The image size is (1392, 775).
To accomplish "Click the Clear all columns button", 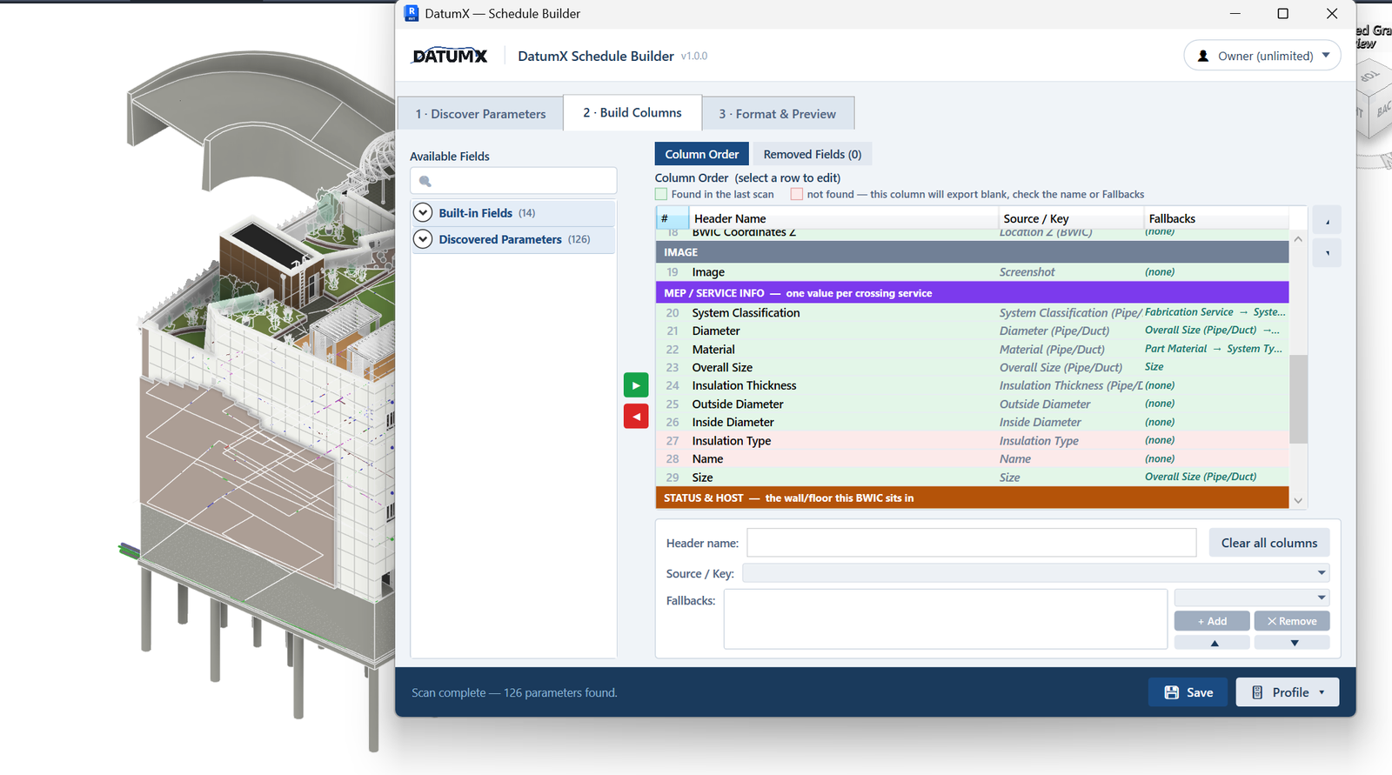I will coord(1269,543).
